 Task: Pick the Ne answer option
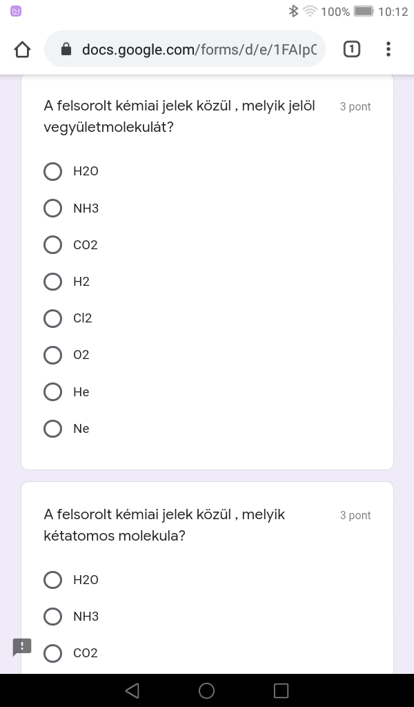[53, 429]
